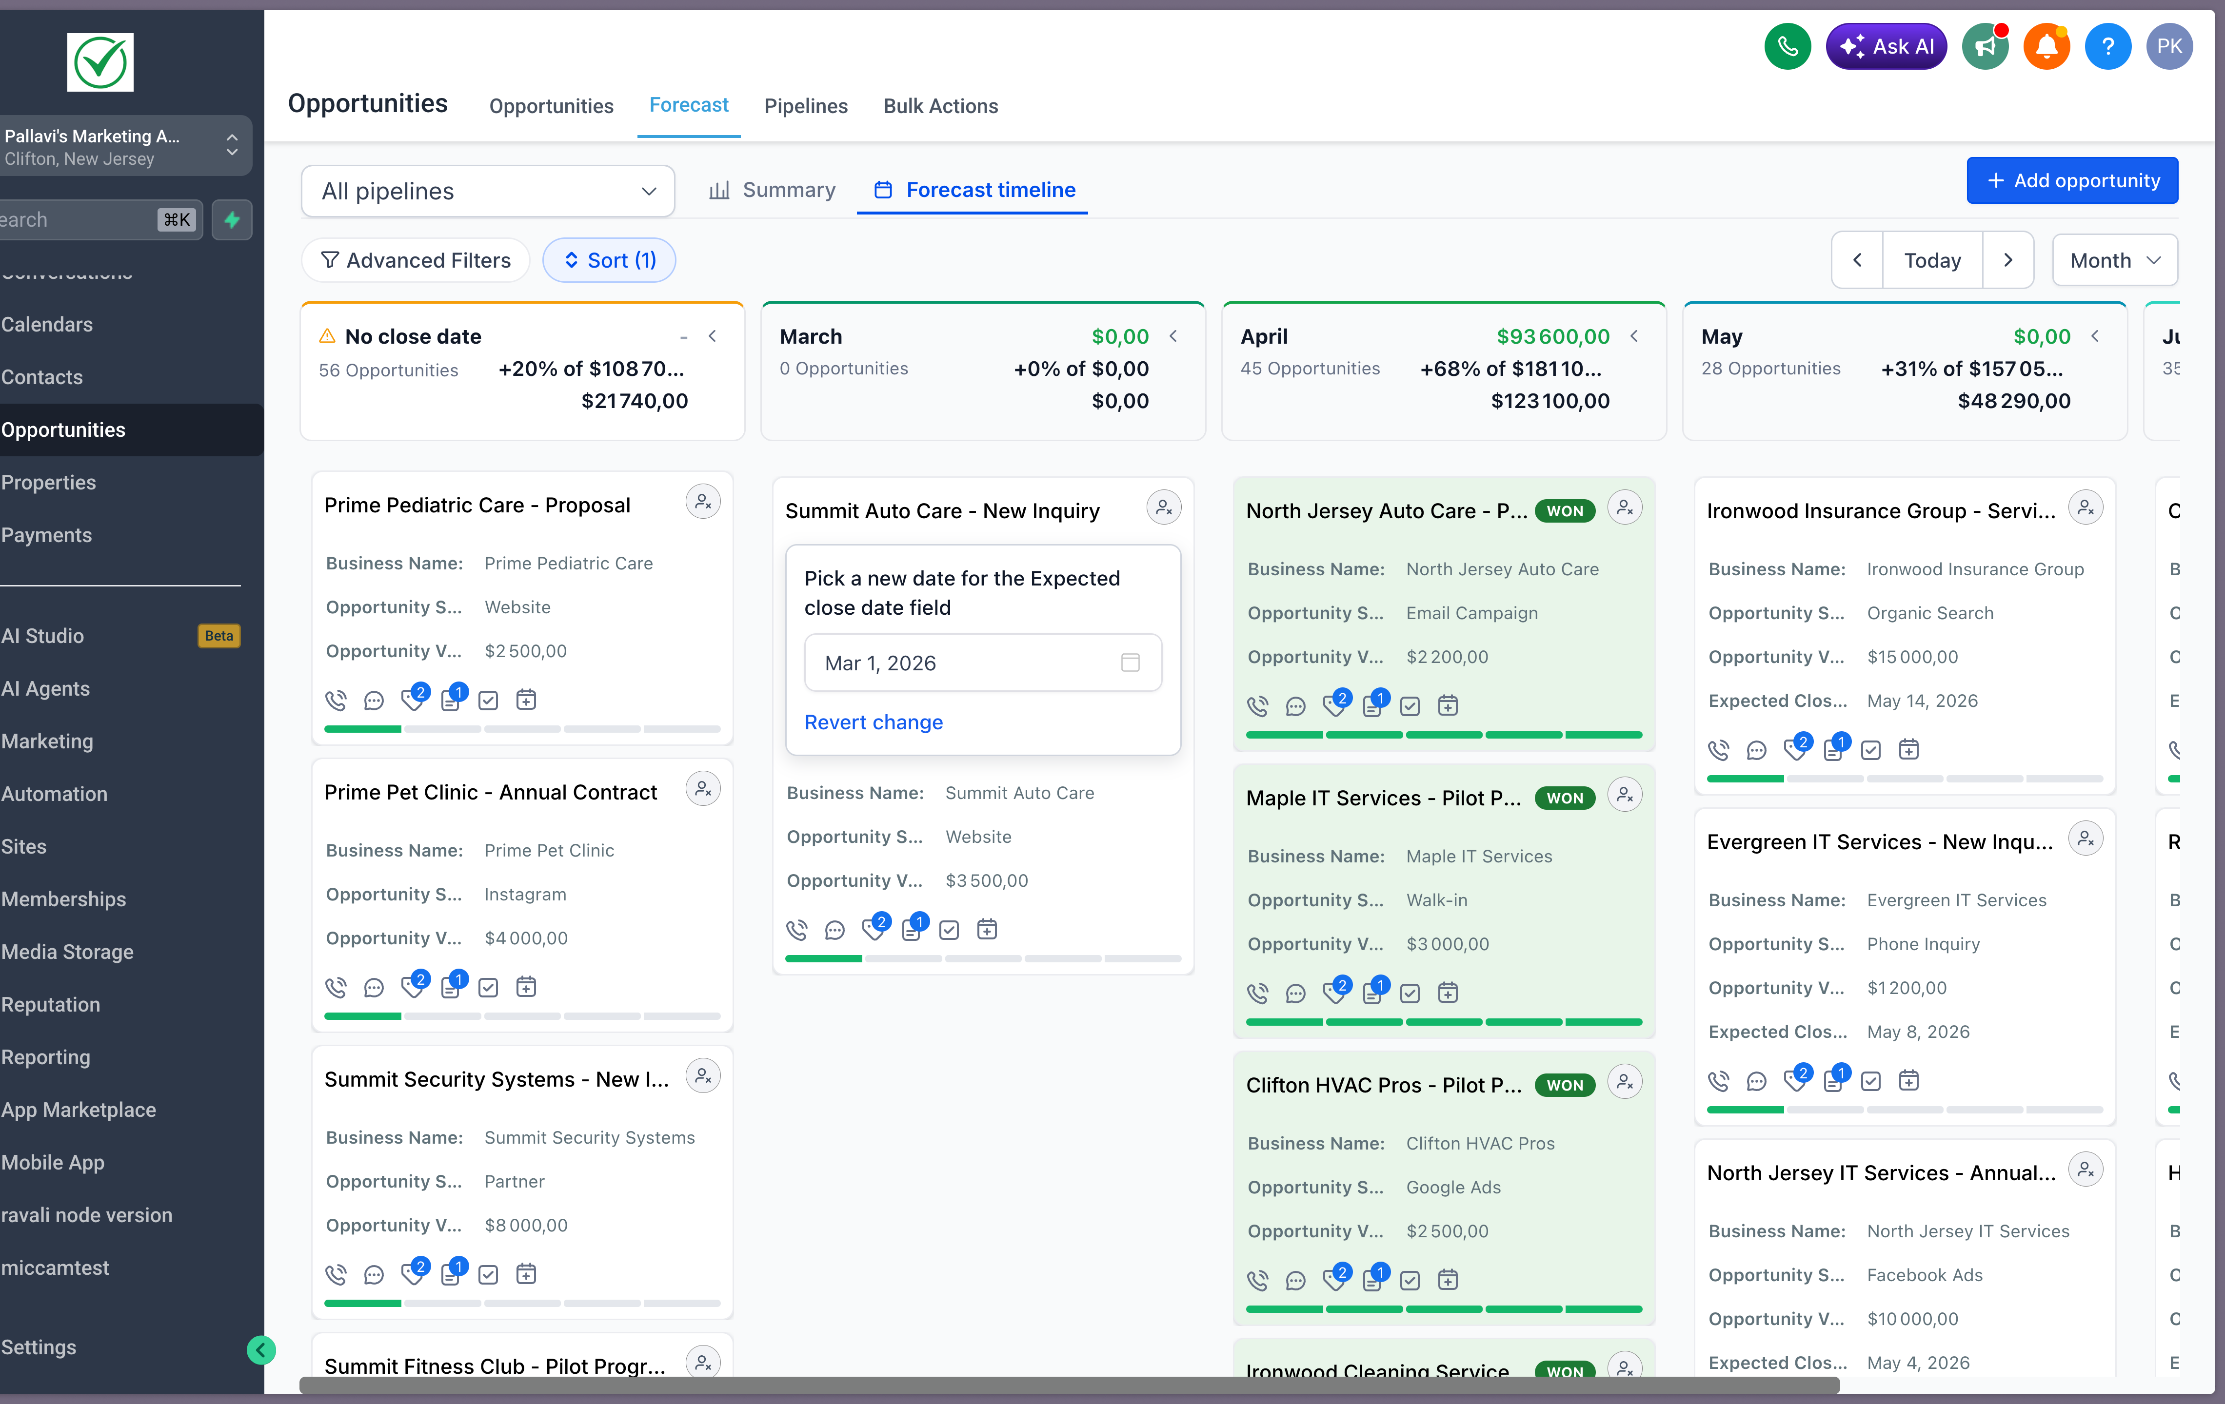The width and height of the screenshot is (2225, 1404).
Task: Click call icon on Prime Pediatric Care card
Action: point(336,700)
